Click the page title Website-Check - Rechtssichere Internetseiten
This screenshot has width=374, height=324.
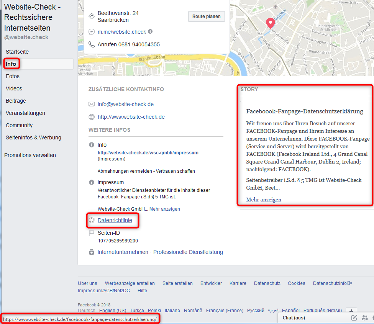click(x=32, y=17)
